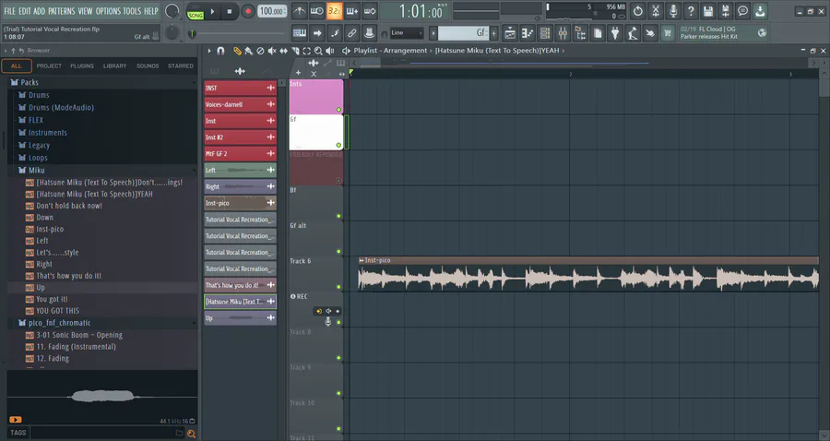Select the Paint brush tool in Playlist

click(248, 51)
